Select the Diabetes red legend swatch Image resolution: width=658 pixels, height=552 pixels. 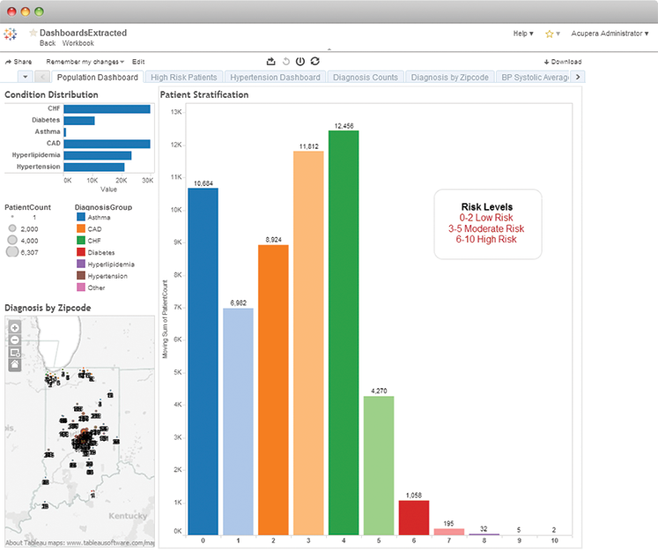coord(80,250)
